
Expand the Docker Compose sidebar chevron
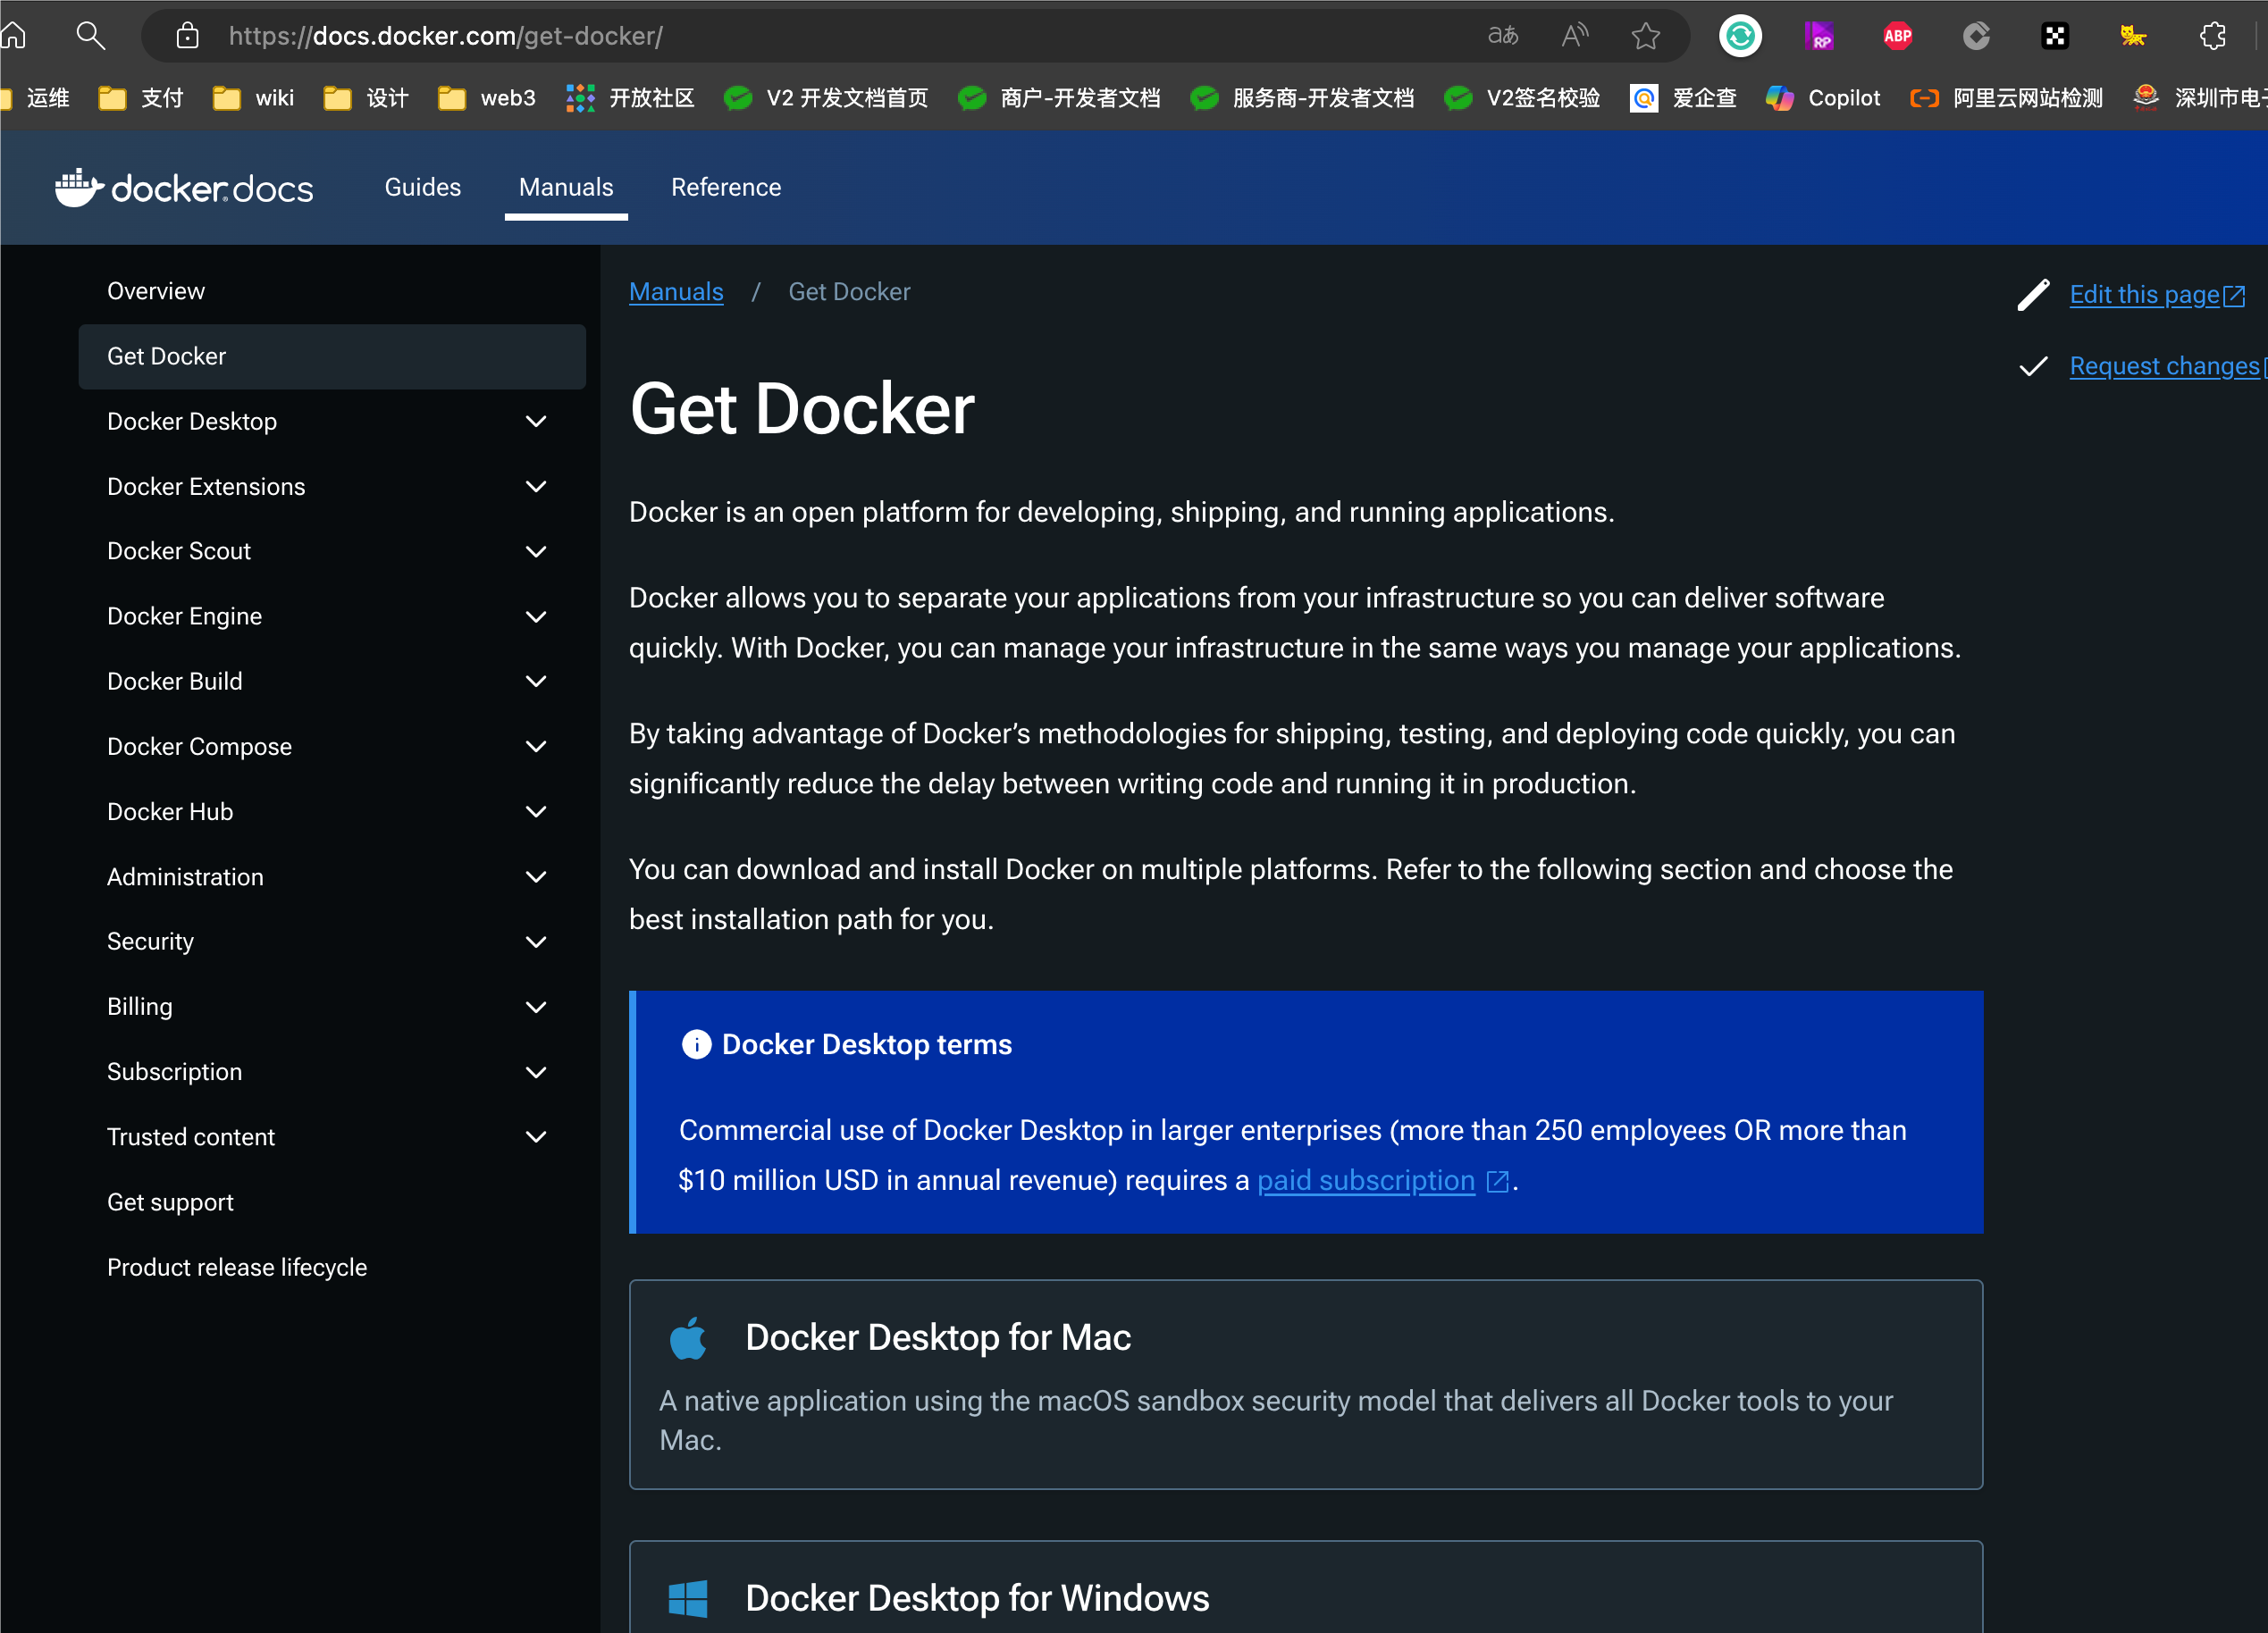coord(536,747)
